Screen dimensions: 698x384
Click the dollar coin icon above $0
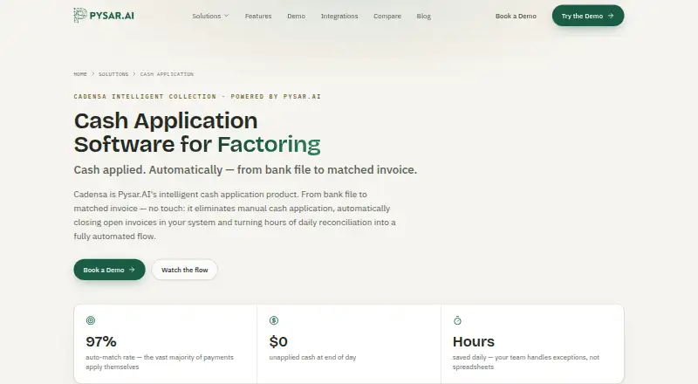274,320
